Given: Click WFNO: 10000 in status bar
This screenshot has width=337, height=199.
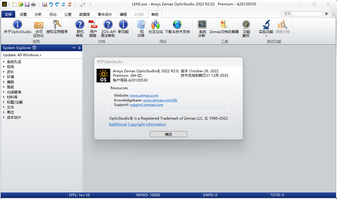Looking at the screenshot, I should point(148,195).
